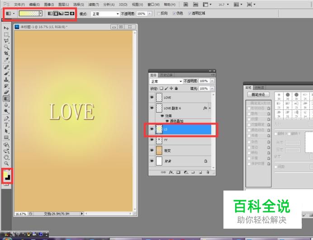Screen dimensions: 313x240
Task: Open the 图像(I) menu
Action: point(49,5)
